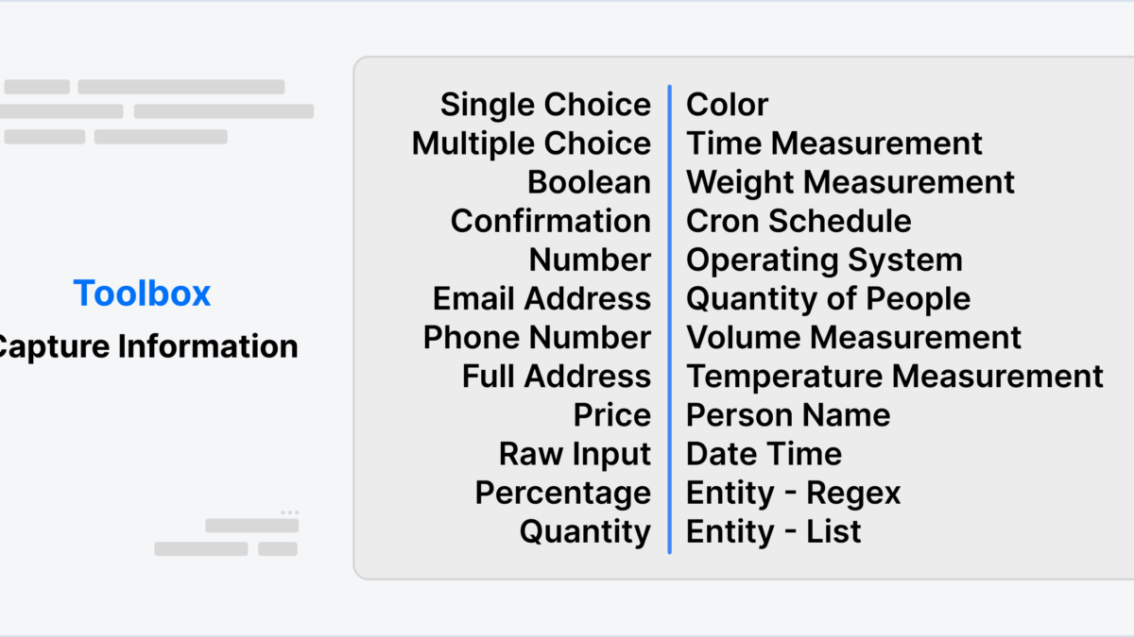The height and width of the screenshot is (637, 1134).
Task: Select the Date Time item
Action: tap(764, 454)
